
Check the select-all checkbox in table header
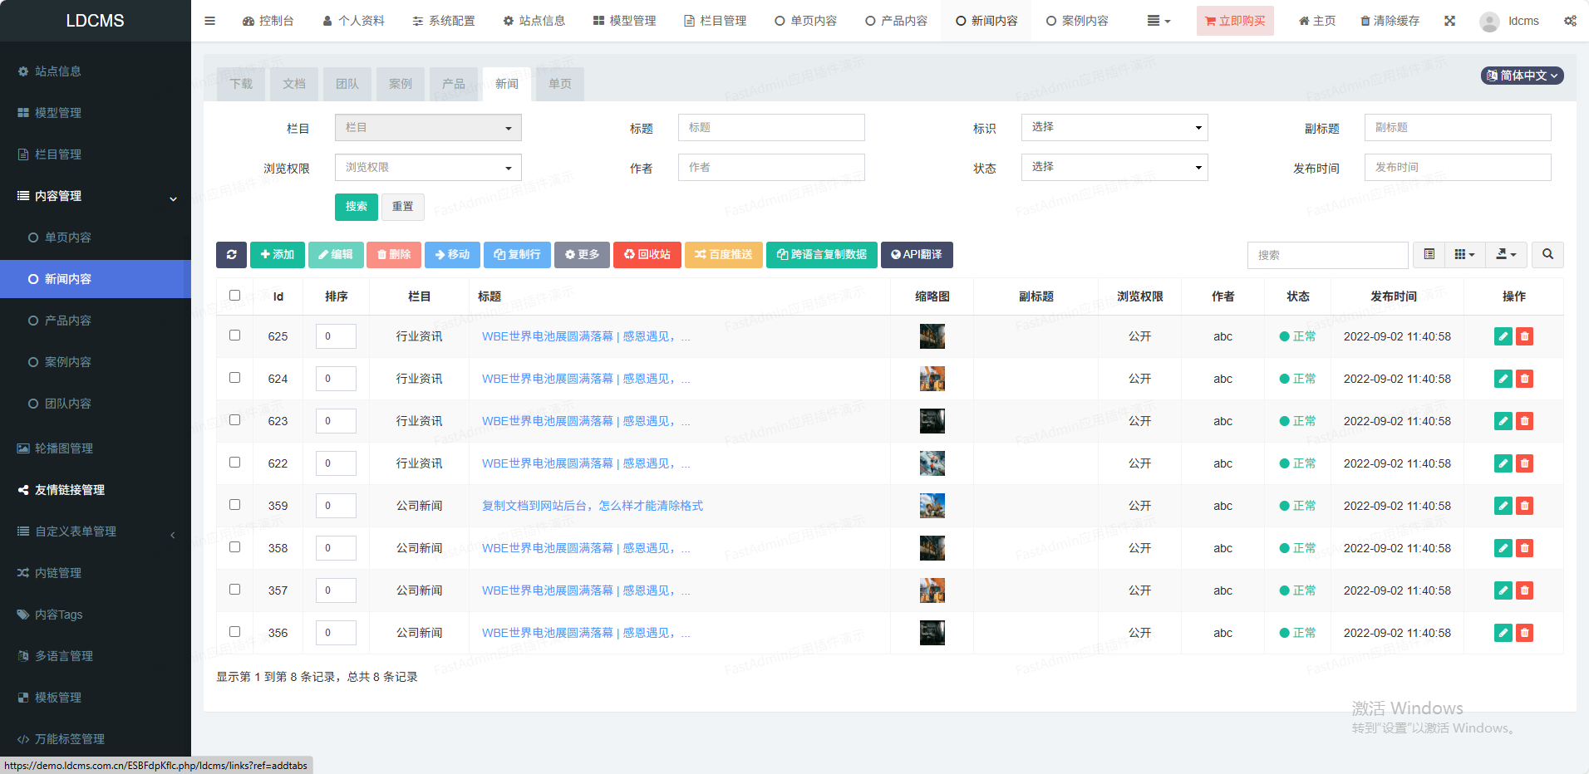pos(234,296)
